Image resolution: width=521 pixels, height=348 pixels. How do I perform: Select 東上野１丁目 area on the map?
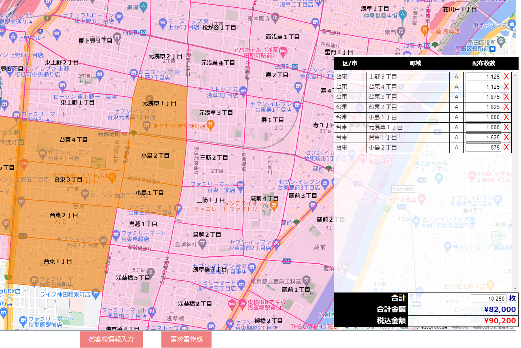77,102
